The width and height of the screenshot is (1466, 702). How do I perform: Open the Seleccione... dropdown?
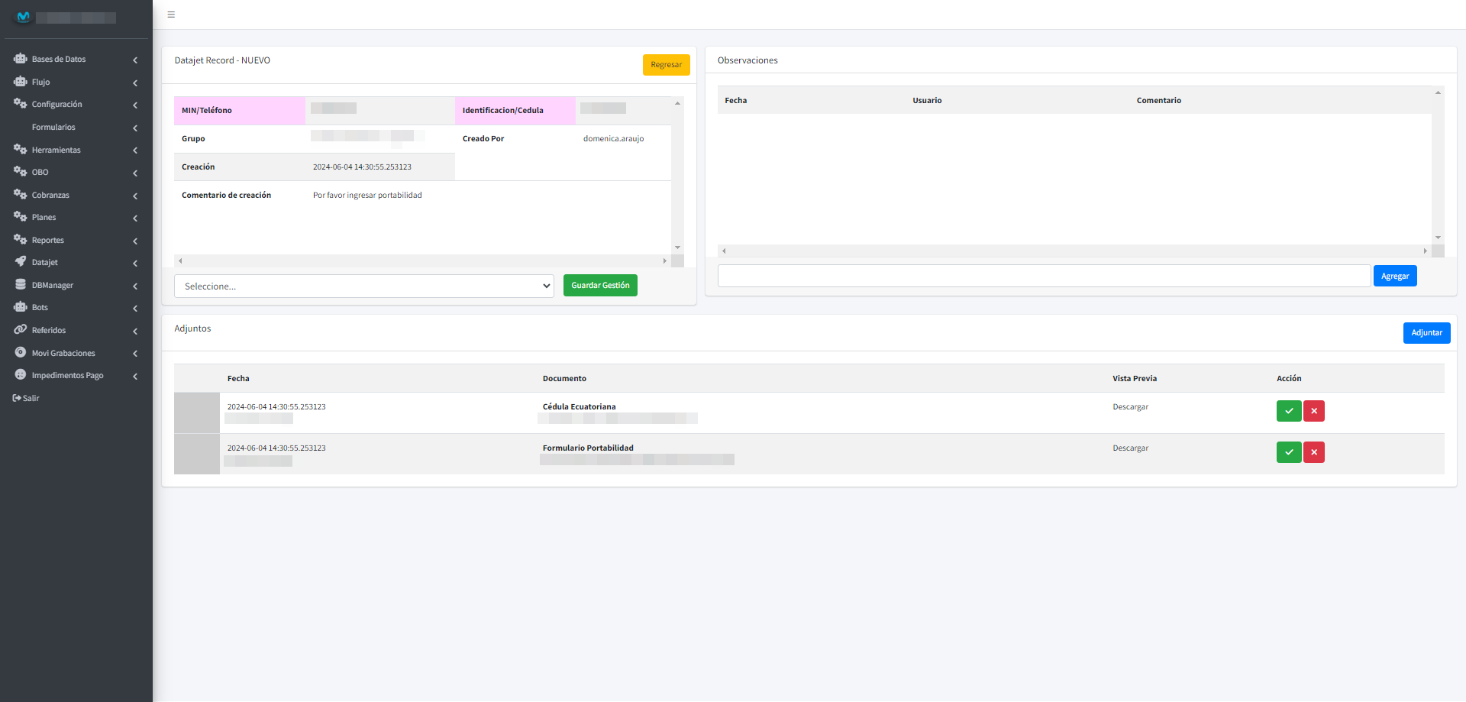[364, 286]
